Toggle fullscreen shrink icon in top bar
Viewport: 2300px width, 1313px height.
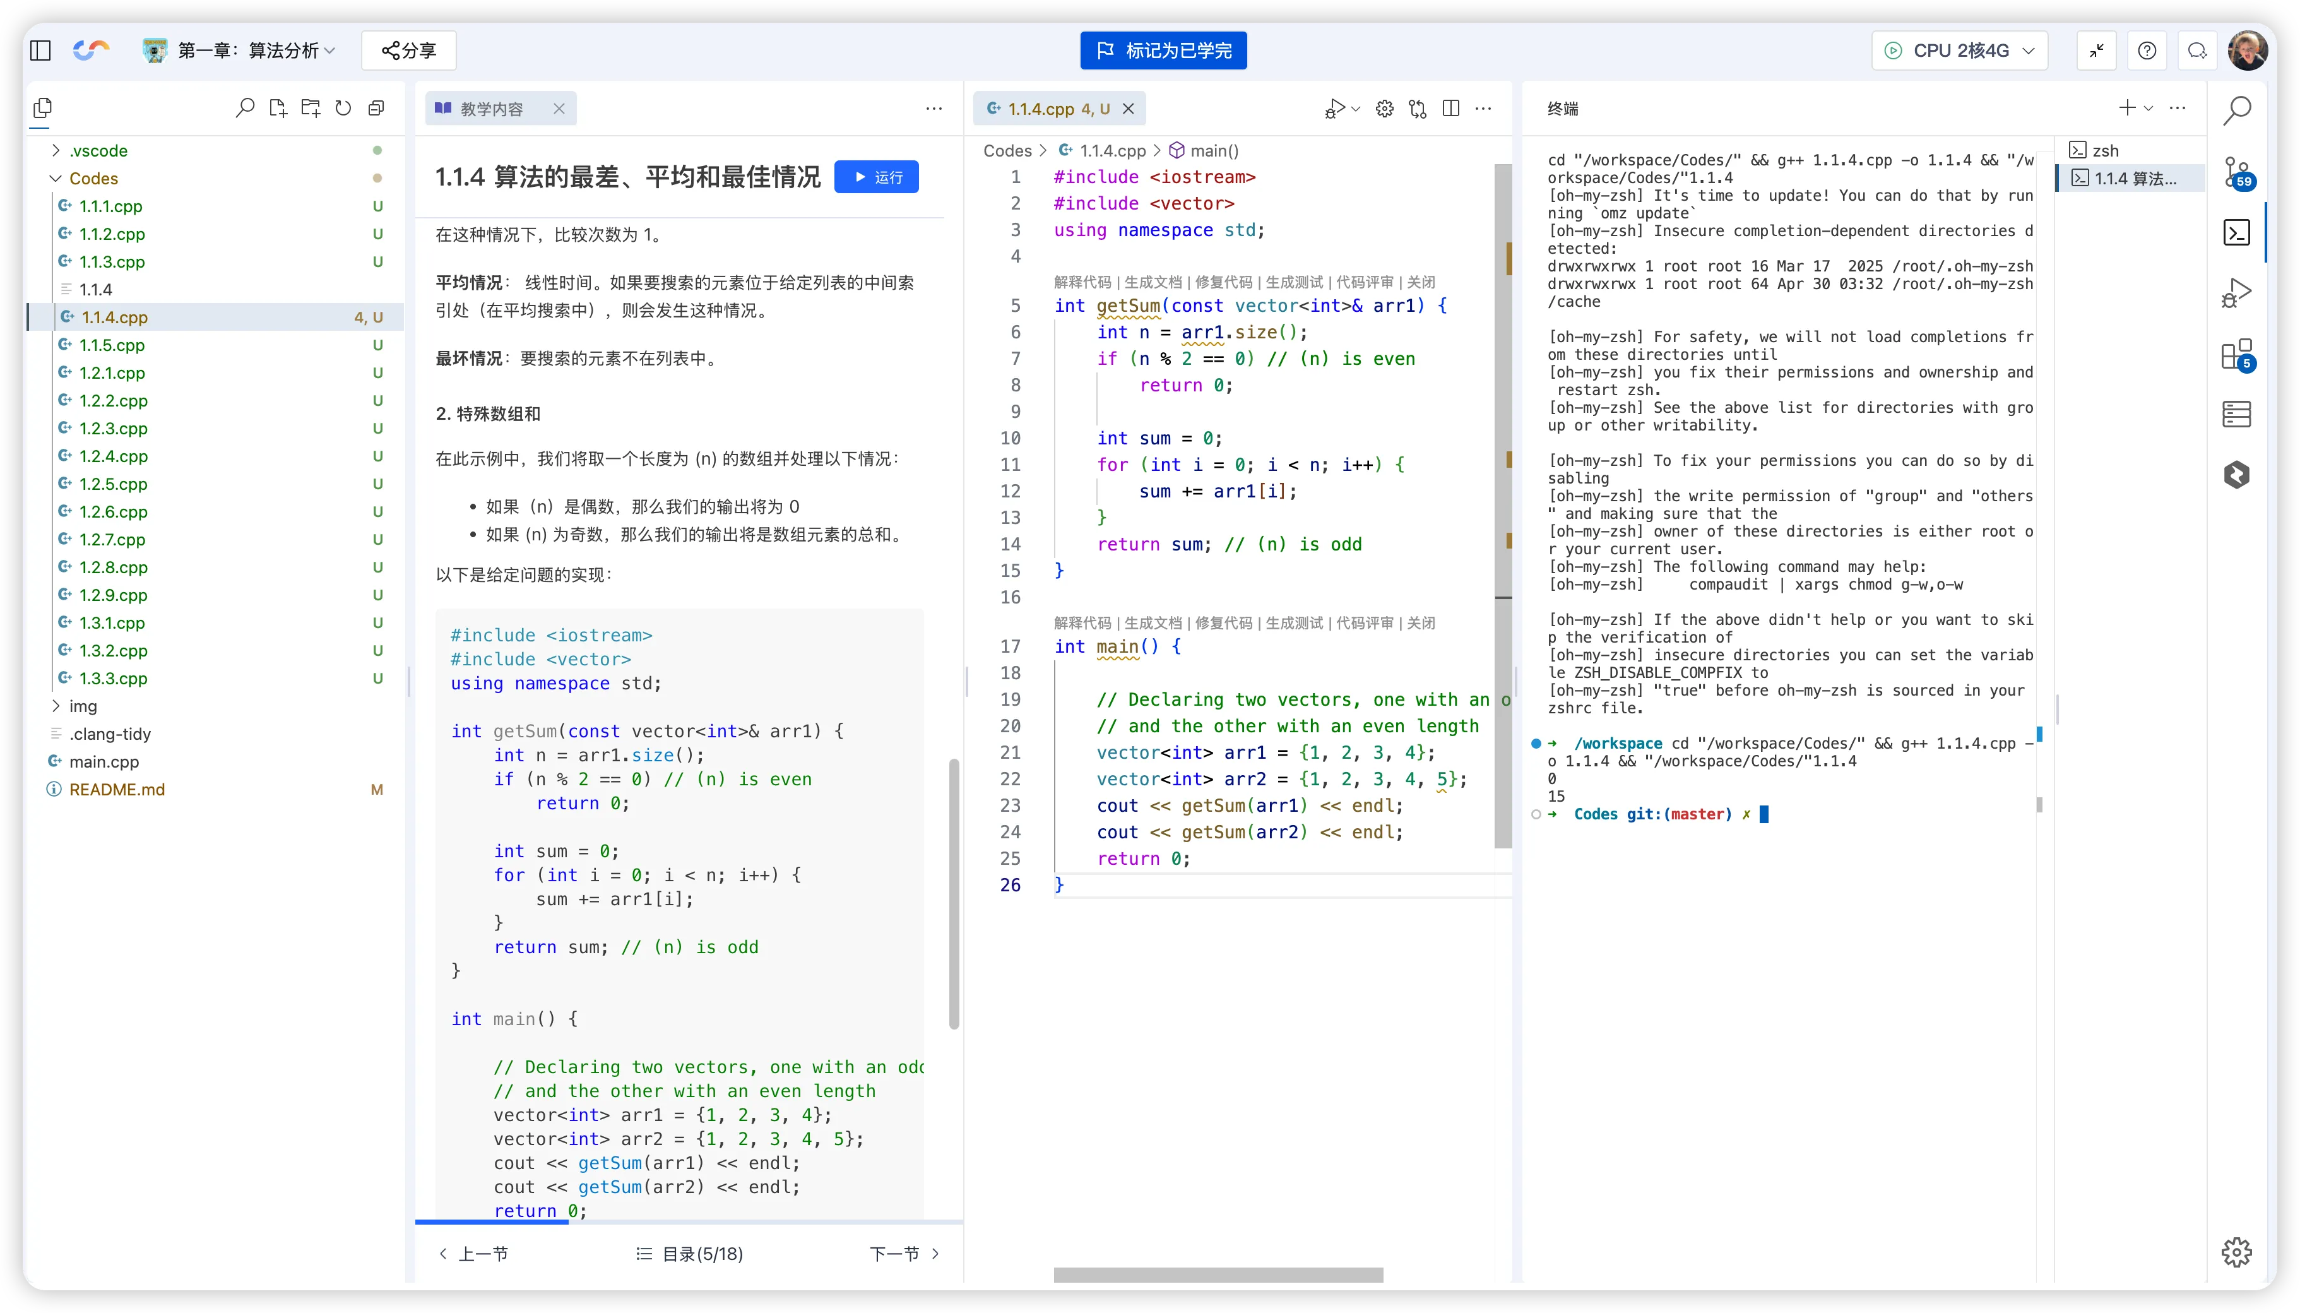tap(2096, 50)
